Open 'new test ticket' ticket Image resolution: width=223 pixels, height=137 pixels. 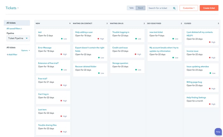[x=156, y=32]
